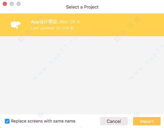Click the Cancel button
Screen dimensions: 164x128
(114, 121)
